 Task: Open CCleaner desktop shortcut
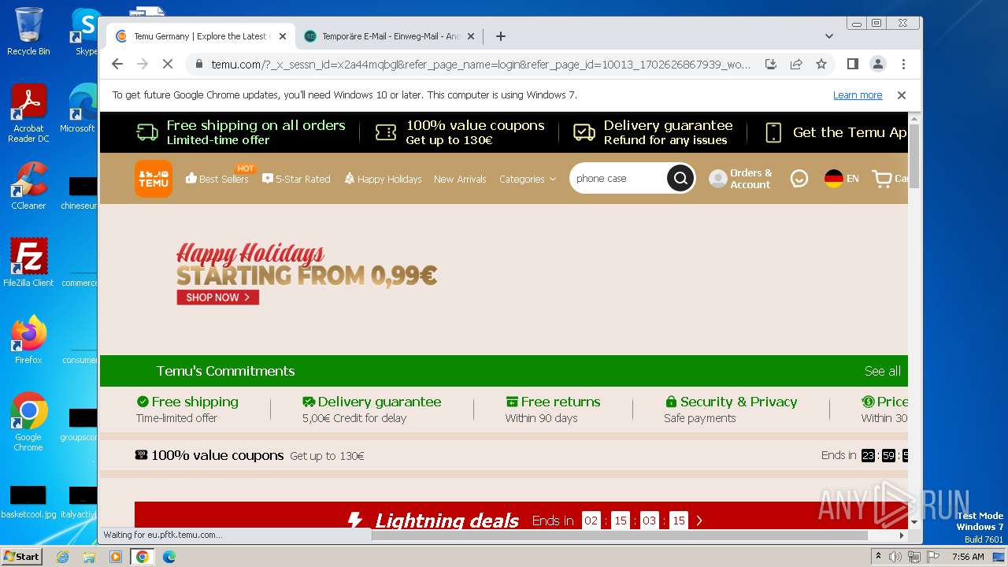28,186
